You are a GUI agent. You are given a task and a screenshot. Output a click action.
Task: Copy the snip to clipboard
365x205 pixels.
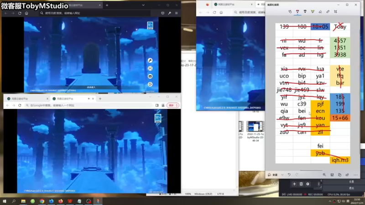[x=339, y=175]
